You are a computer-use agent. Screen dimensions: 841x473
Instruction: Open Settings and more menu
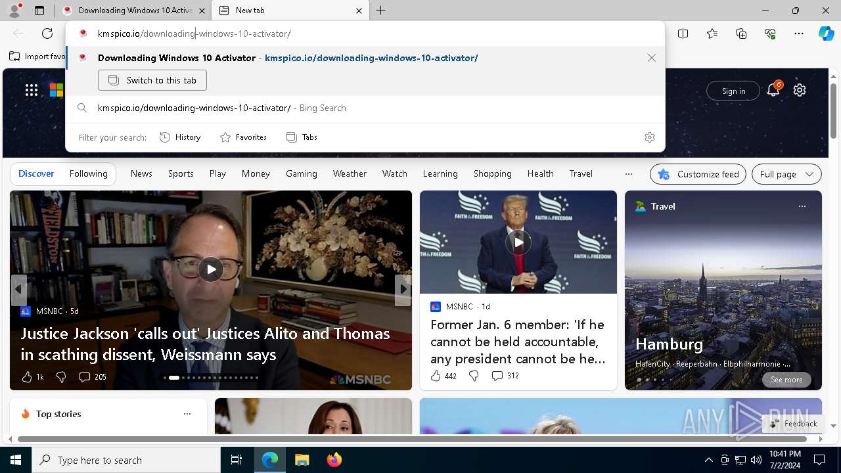click(x=799, y=34)
